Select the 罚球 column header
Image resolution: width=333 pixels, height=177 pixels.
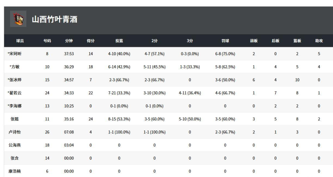point(225,41)
